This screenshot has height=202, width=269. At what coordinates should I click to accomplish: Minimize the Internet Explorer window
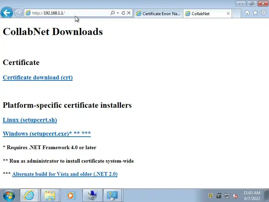tap(241, 4)
